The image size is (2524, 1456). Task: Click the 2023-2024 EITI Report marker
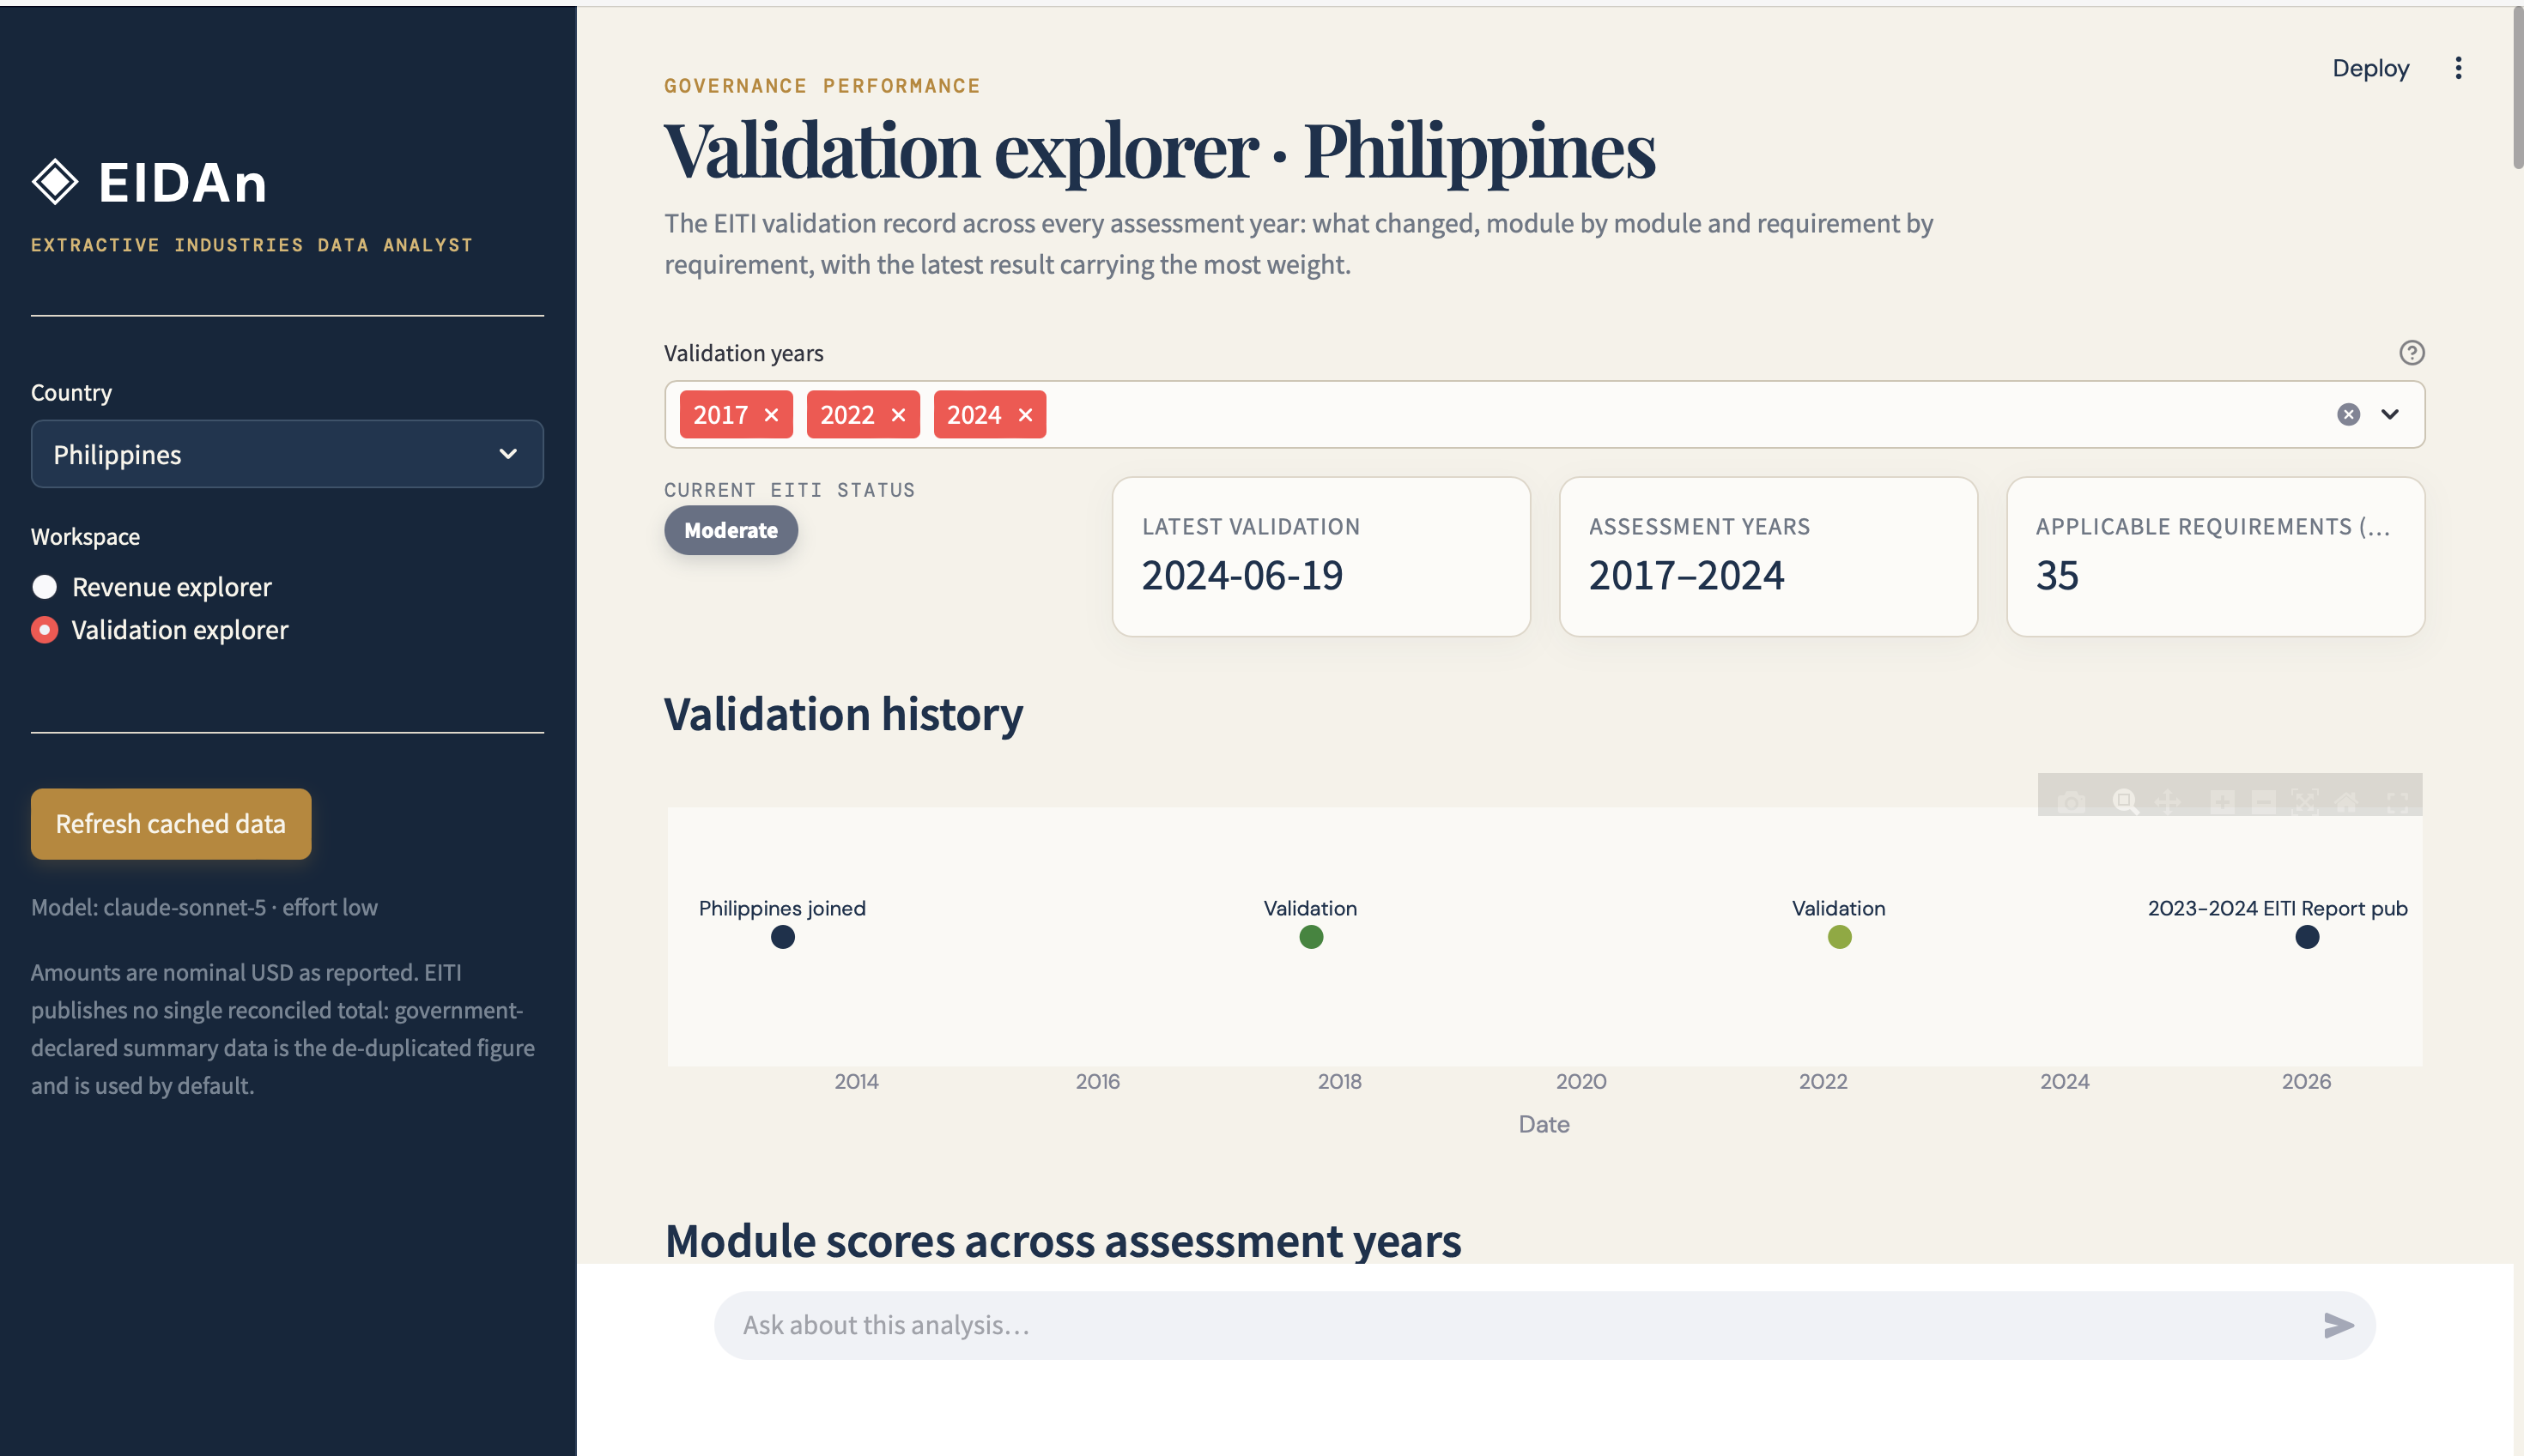[x=2307, y=937]
